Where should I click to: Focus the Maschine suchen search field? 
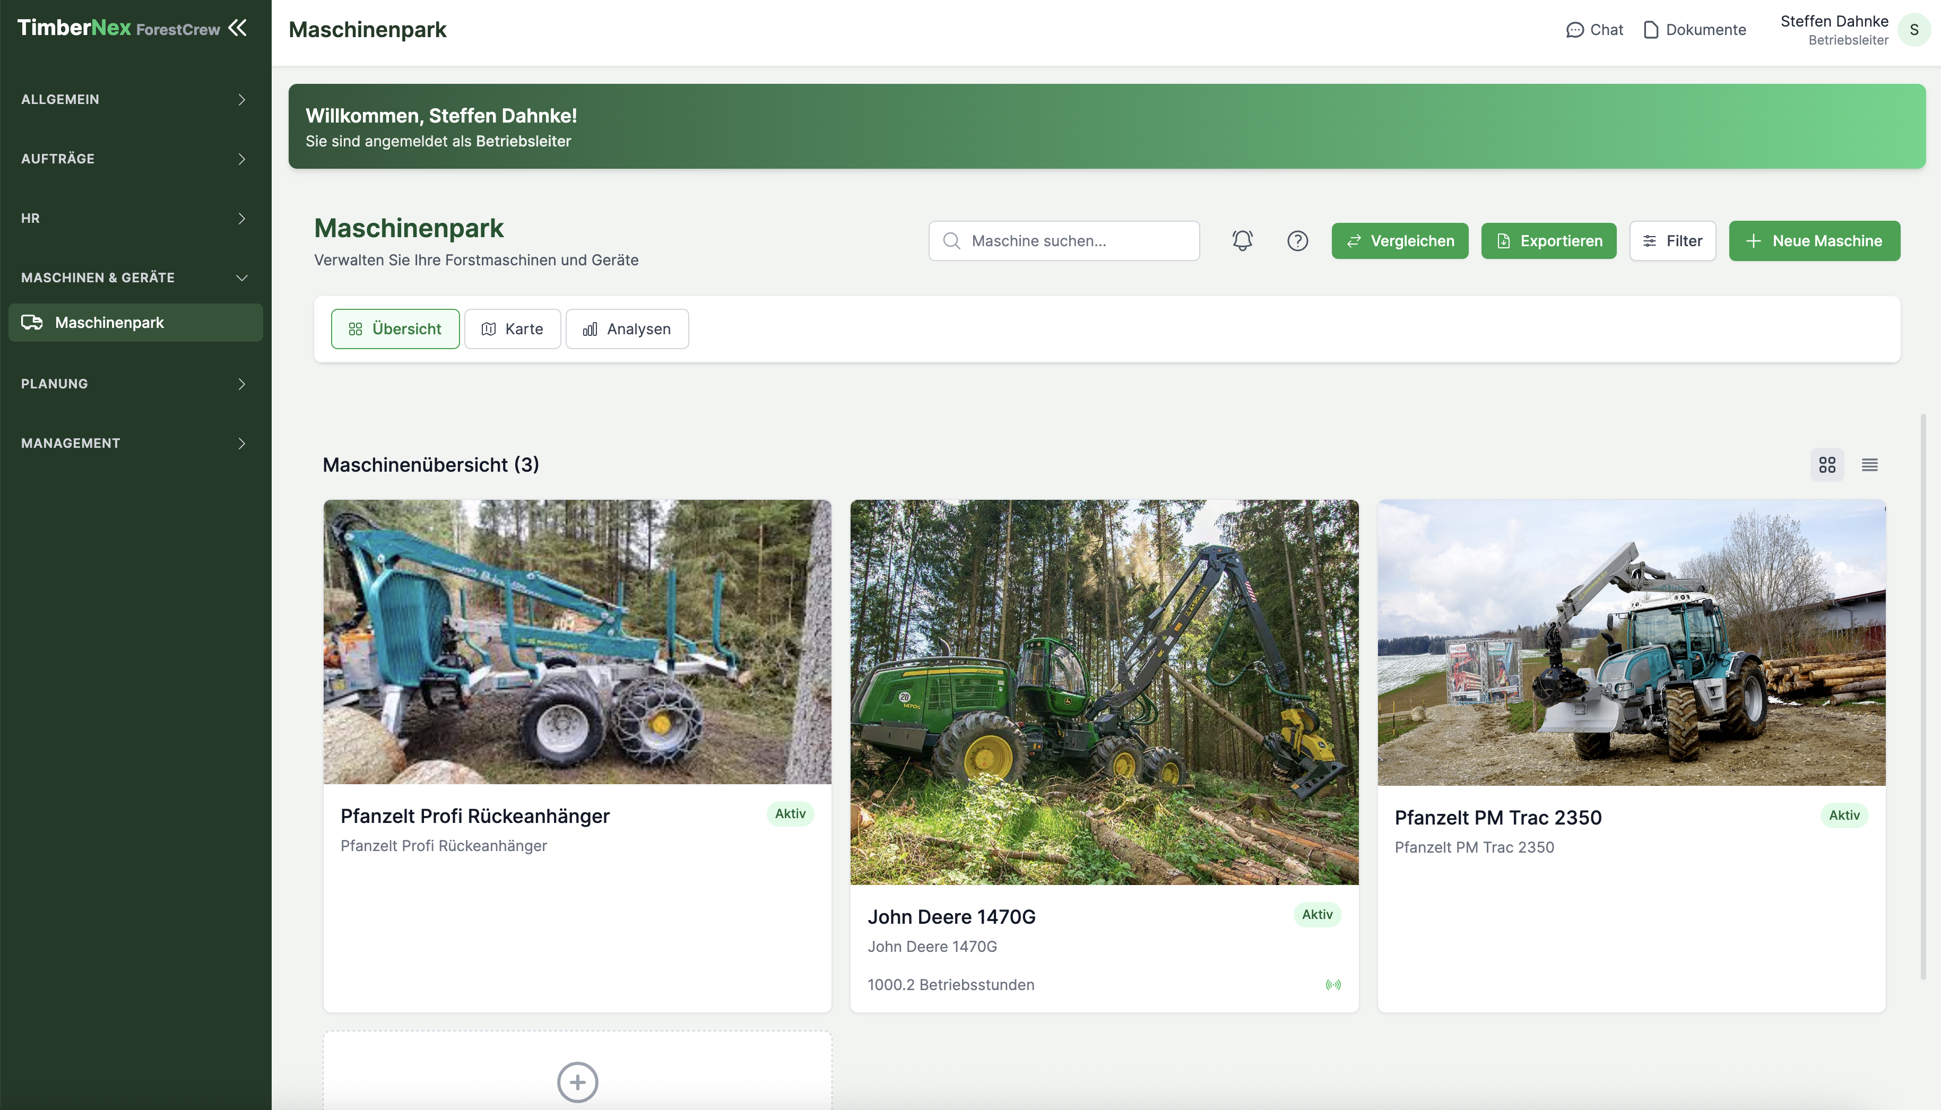click(1064, 241)
